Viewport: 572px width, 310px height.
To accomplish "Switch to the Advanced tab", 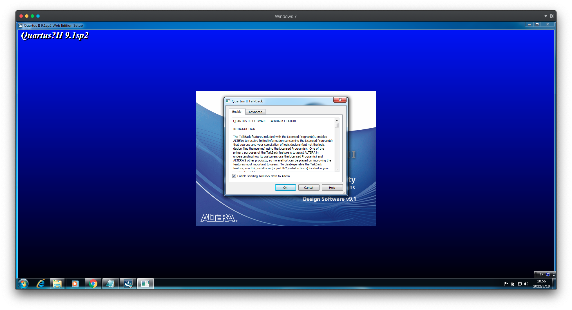I will click(x=255, y=112).
